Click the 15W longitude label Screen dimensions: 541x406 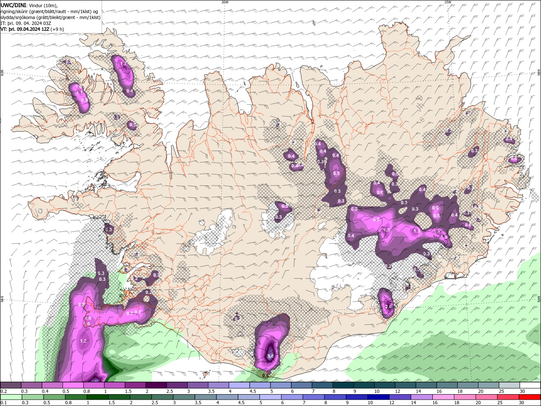click(448, 2)
